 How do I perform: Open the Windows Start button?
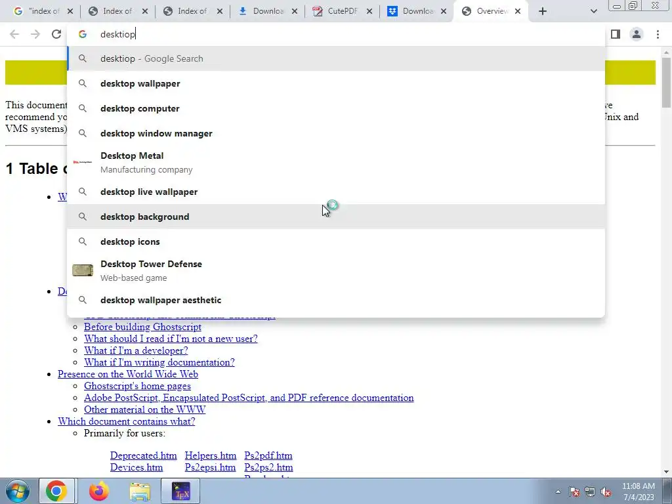(x=16, y=491)
